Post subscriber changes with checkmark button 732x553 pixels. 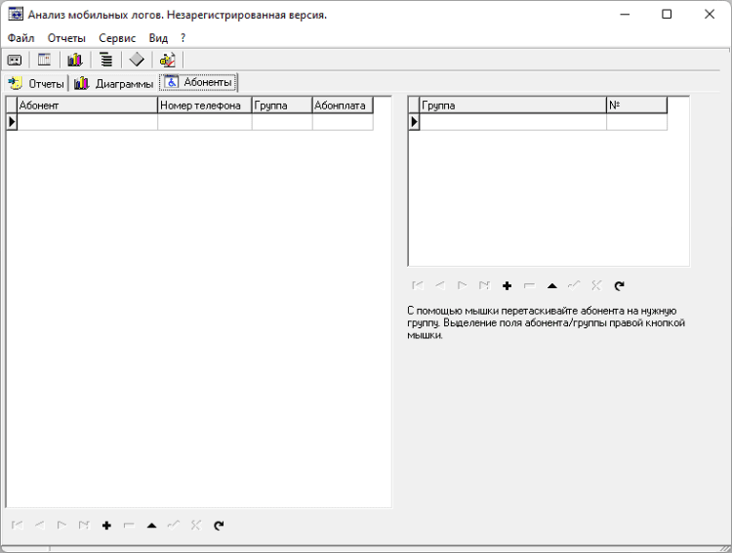(x=174, y=526)
